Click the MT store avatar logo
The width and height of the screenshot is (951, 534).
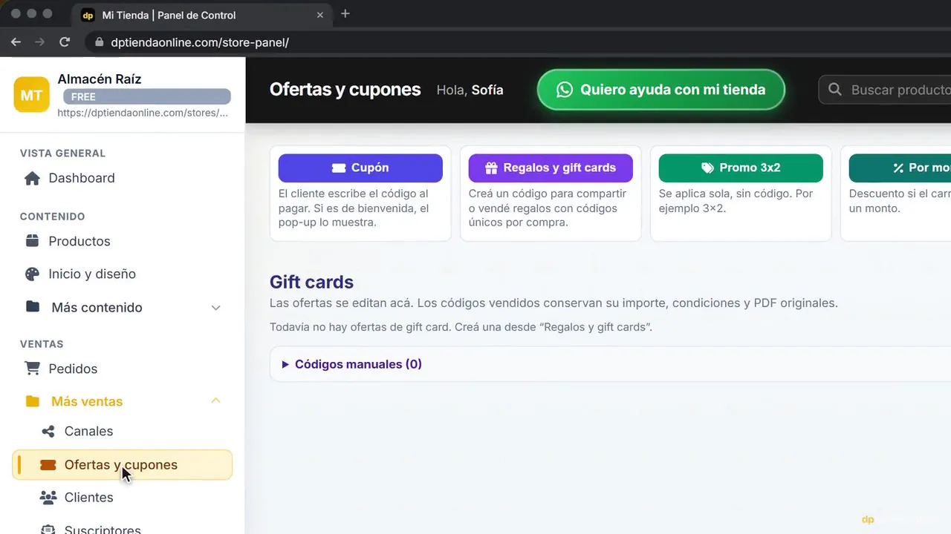tap(31, 95)
